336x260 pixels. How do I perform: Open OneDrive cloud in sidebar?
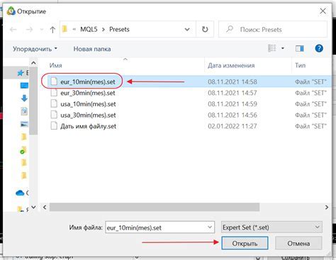pyautogui.click(x=20, y=193)
